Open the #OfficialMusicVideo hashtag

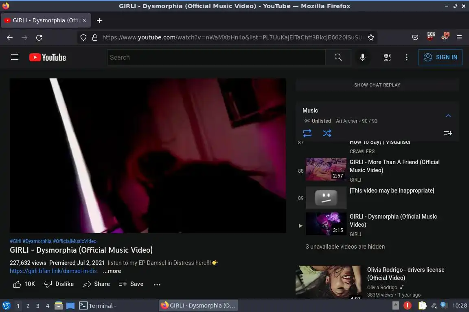tap(75, 241)
